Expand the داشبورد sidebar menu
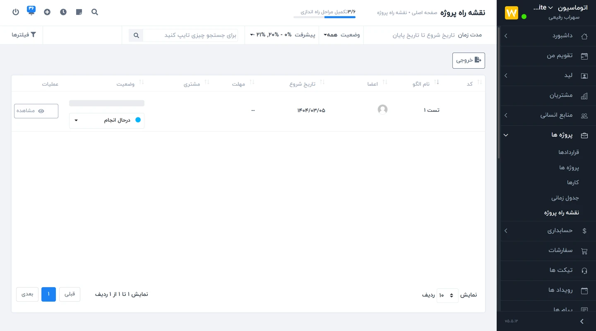Screen dimensions: 596x331 click(x=548, y=36)
